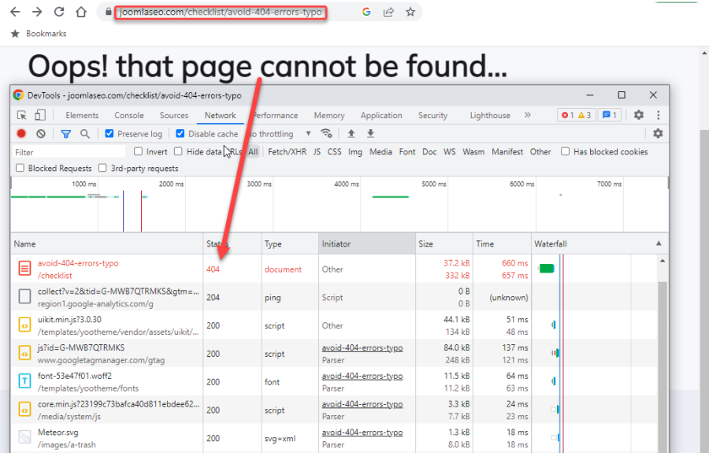Reload the page with refresh icon

point(59,12)
